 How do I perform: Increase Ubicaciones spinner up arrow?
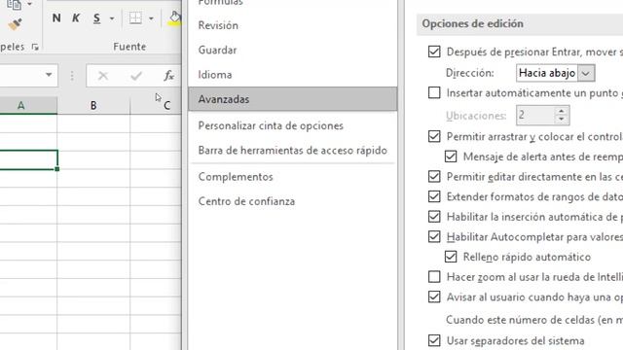[x=562, y=111]
